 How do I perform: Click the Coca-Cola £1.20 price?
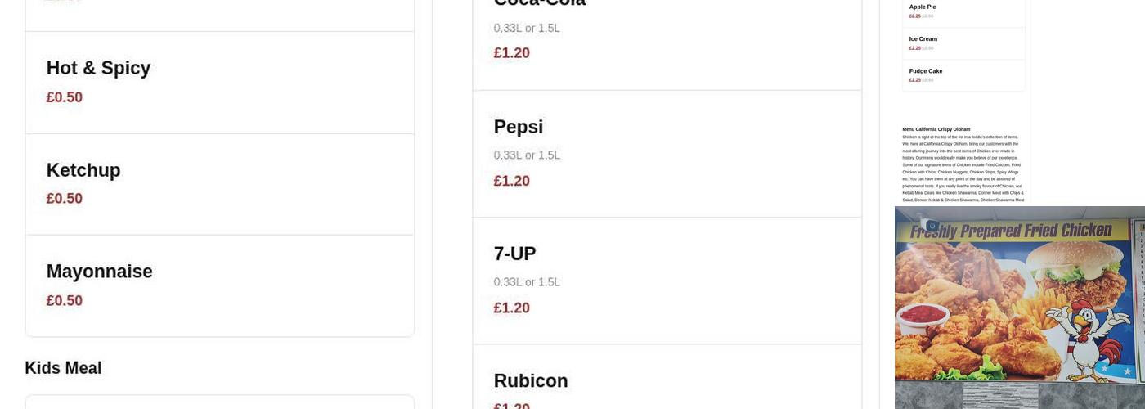pyautogui.click(x=511, y=53)
